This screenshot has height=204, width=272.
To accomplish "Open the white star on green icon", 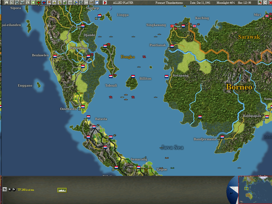I will pyautogui.click(x=33, y=3).
